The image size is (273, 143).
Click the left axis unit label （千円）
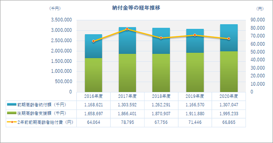(55, 8)
